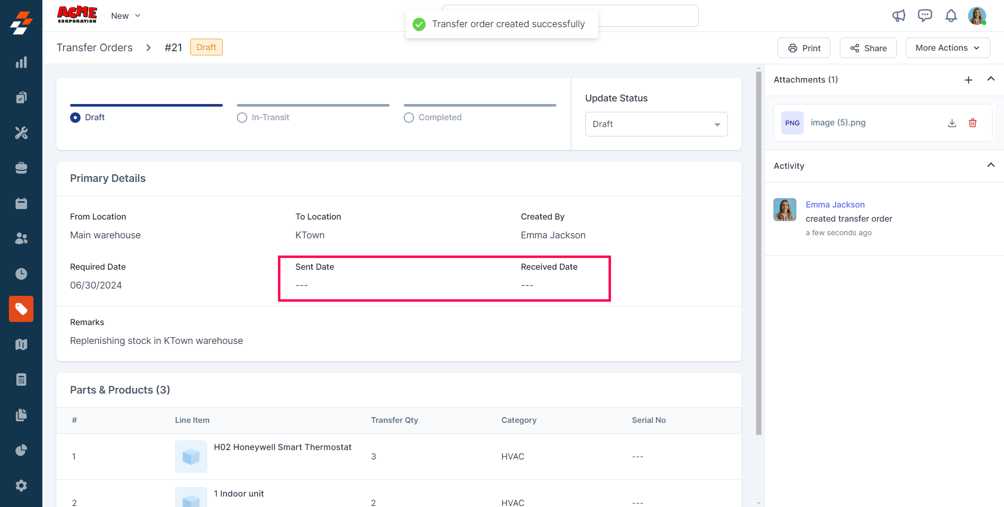This screenshot has height=507, width=1004.
Task: Click the page vertical scrollbar
Action: click(x=759, y=251)
